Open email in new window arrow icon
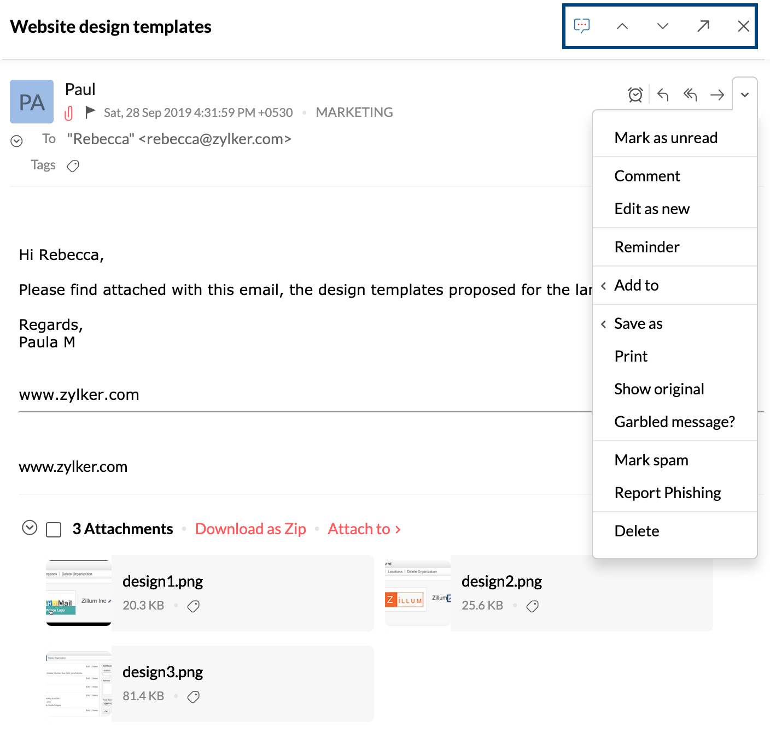The height and width of the screenshot is (745, 770). click(703, 26)
